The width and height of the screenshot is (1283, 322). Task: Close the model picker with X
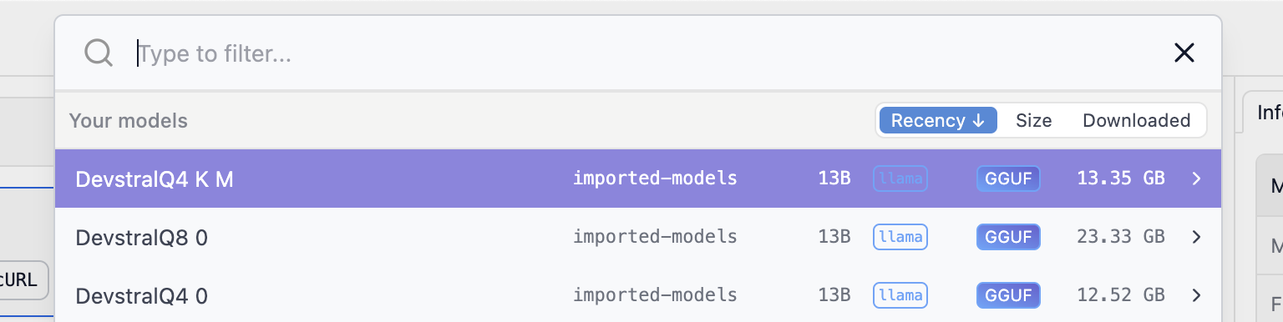click(1184, 53)
